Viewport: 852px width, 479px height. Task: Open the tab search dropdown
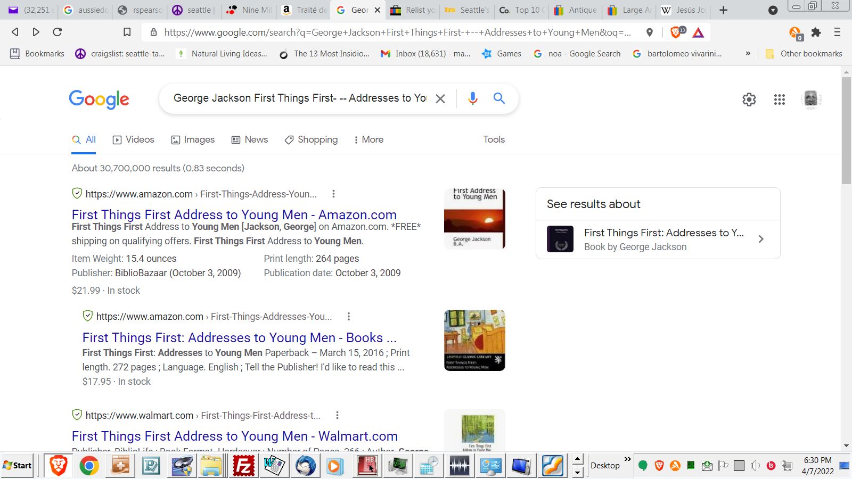(x=773, y=10)
